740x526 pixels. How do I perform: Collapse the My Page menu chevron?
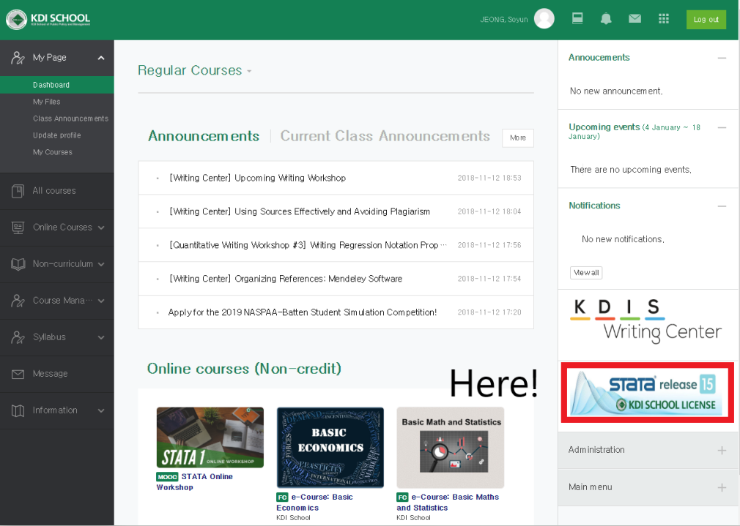(101, 58)
